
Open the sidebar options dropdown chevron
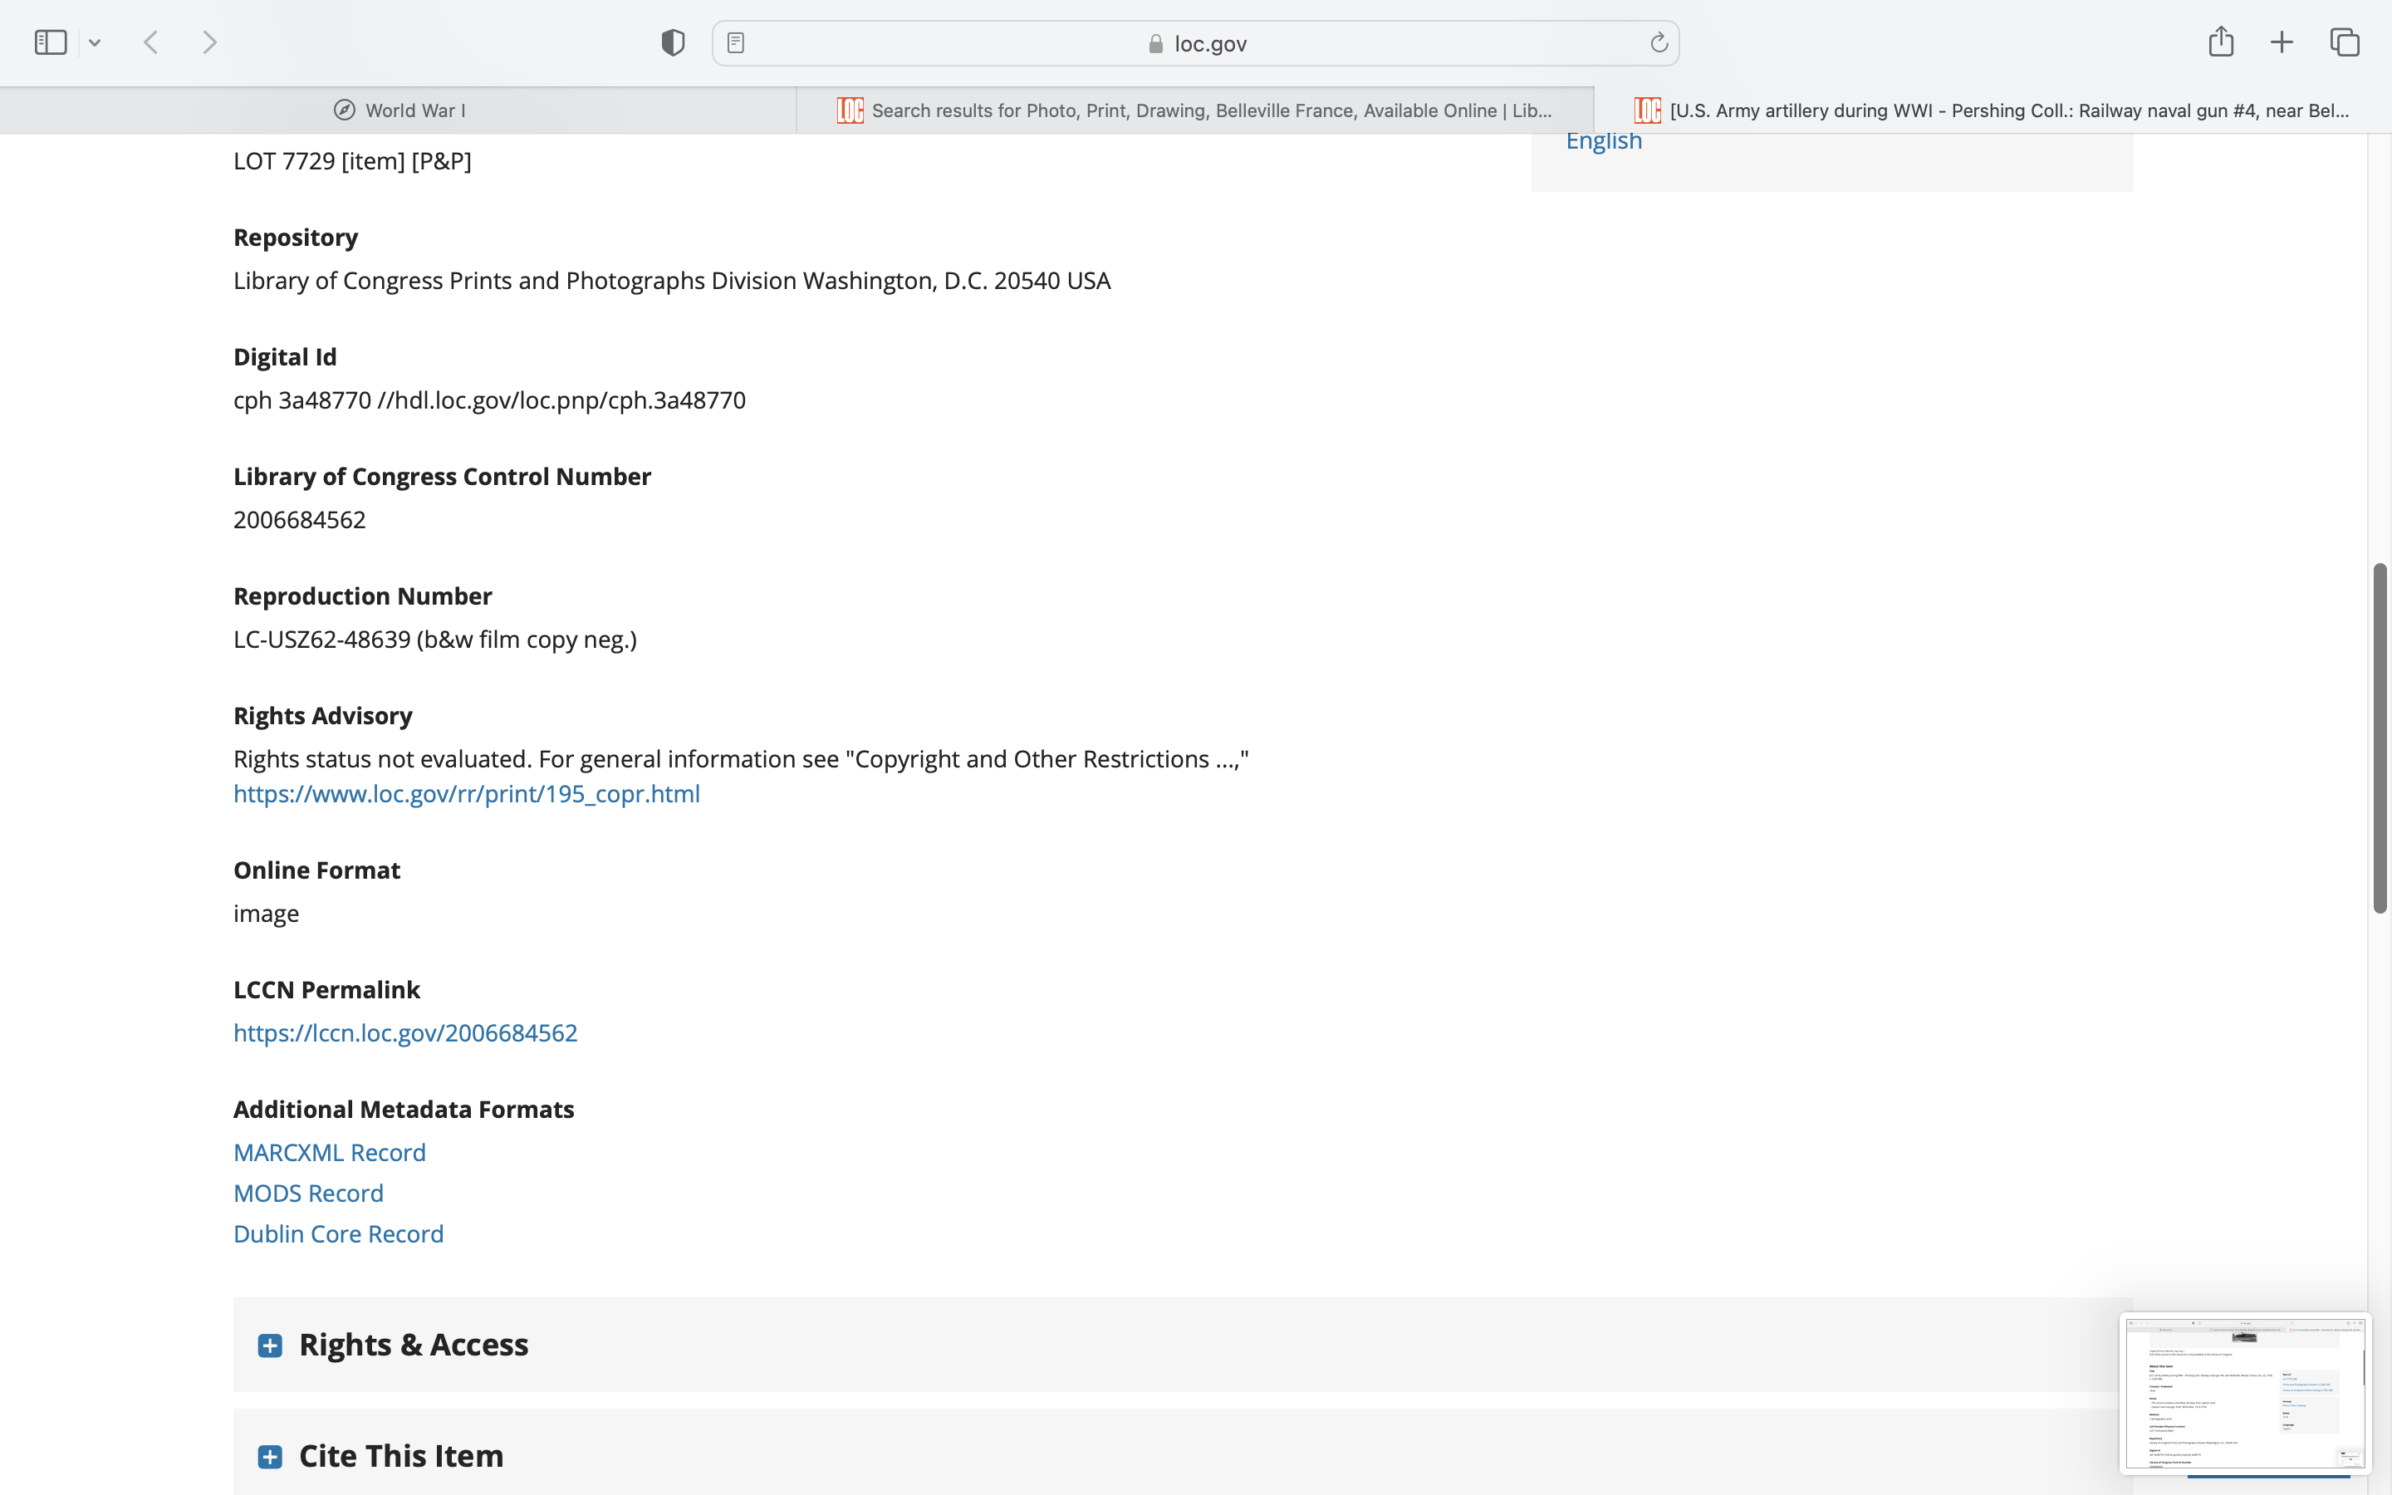pos(95,42)
